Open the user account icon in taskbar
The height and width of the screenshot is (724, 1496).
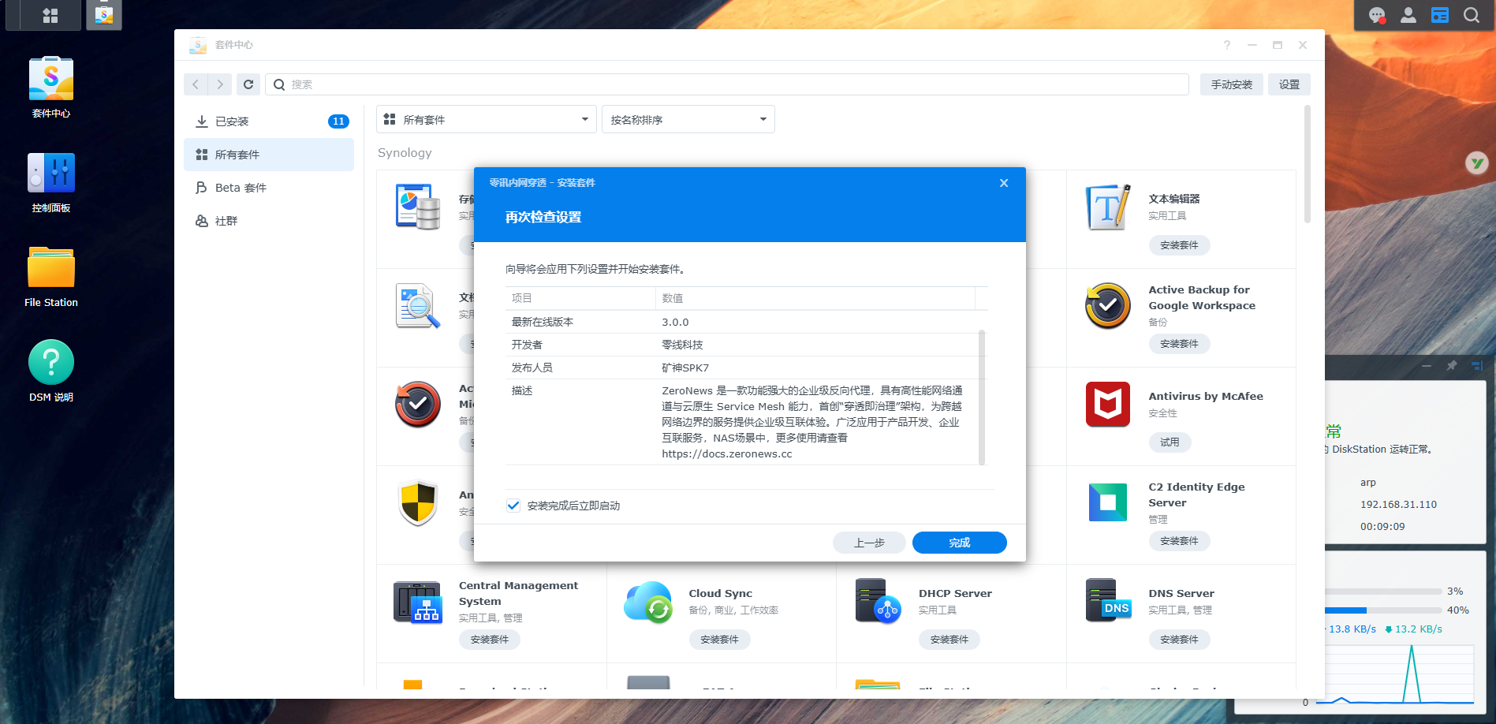click(x=1408, y=15)
